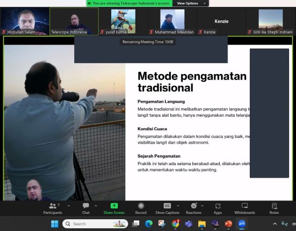Select Hisbullah Salam's video thumbnail

pos(25,21)
